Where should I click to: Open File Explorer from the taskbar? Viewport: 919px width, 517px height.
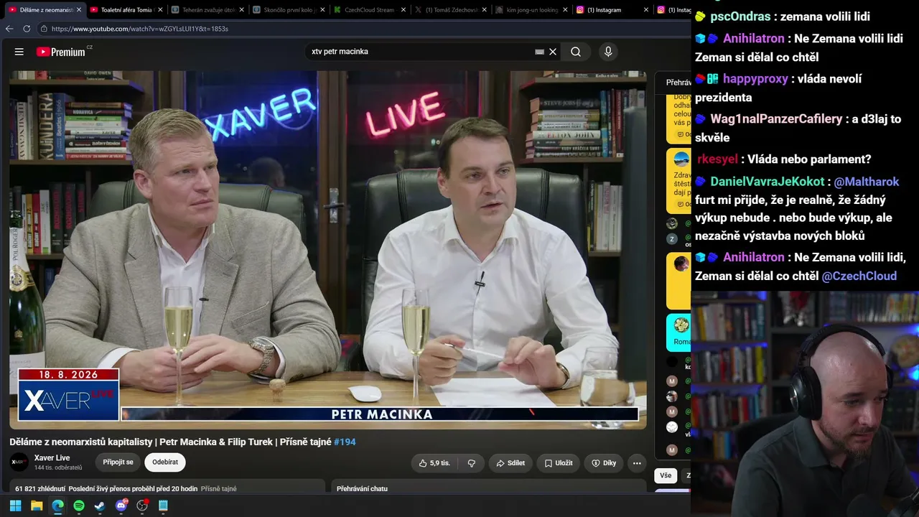point(37,506)
